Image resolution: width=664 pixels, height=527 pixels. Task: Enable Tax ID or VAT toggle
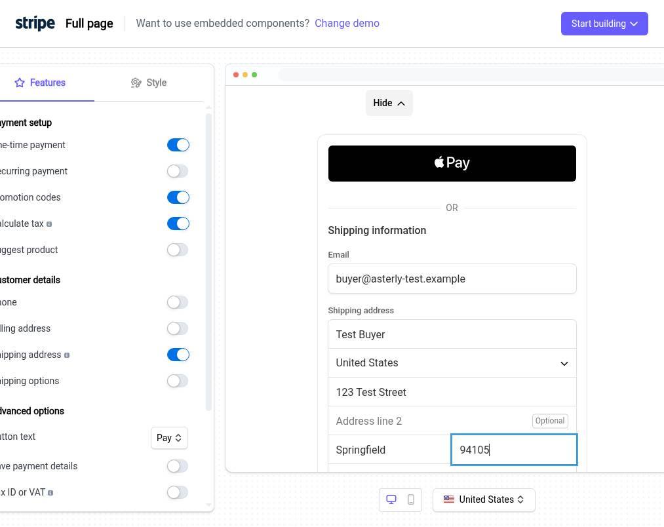pos(178,492)
